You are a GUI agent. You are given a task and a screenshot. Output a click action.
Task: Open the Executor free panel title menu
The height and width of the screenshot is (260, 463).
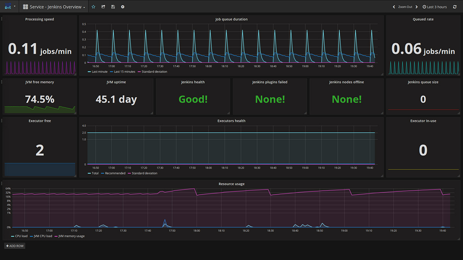click(40, 121)
